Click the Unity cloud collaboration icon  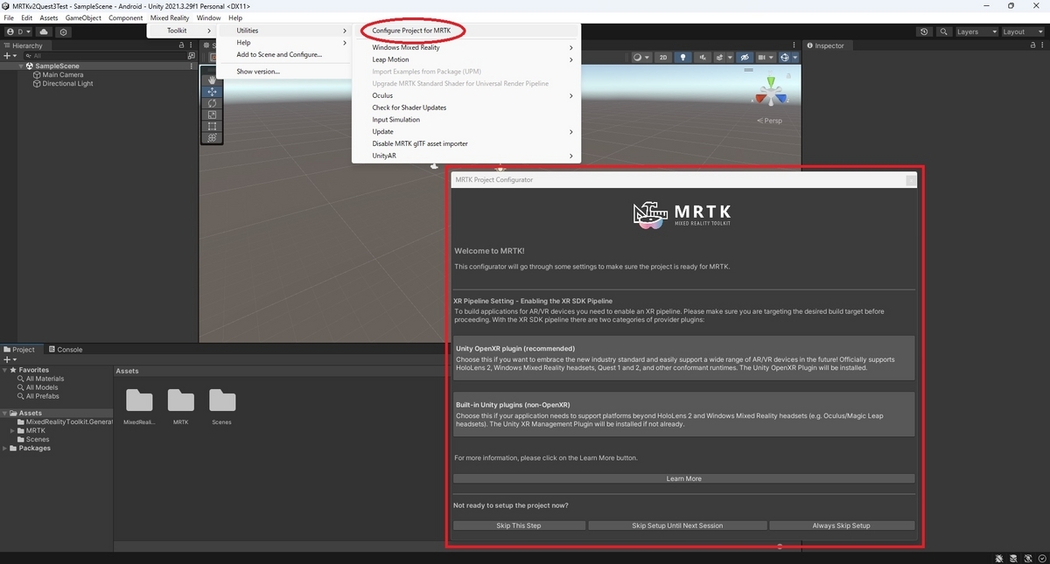click(44, 31)
